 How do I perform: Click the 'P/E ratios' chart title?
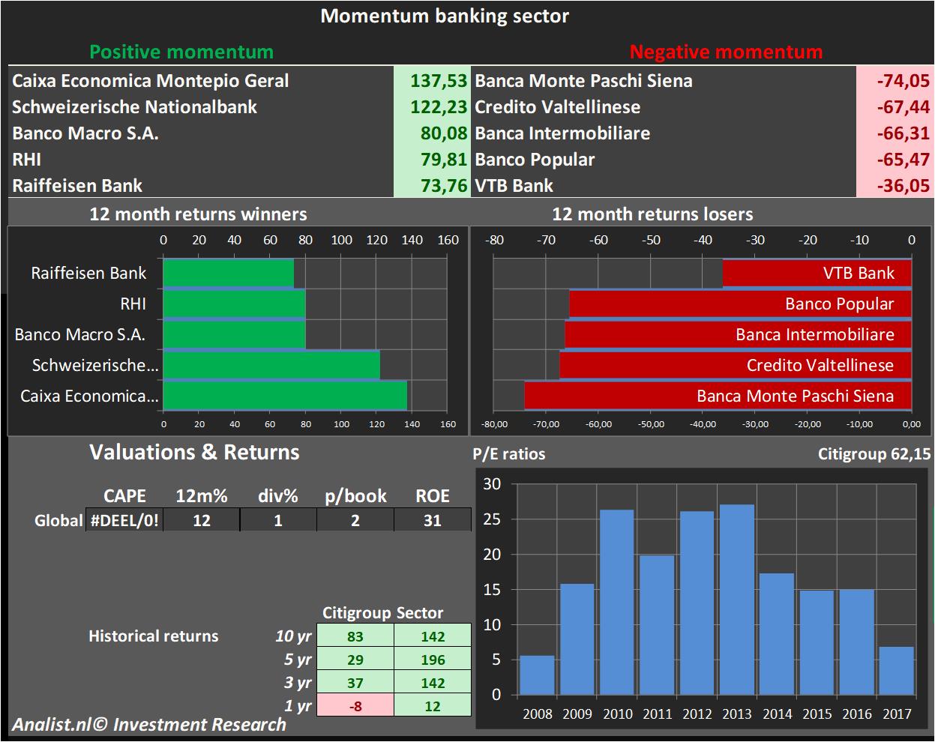[x=509, y=454]
